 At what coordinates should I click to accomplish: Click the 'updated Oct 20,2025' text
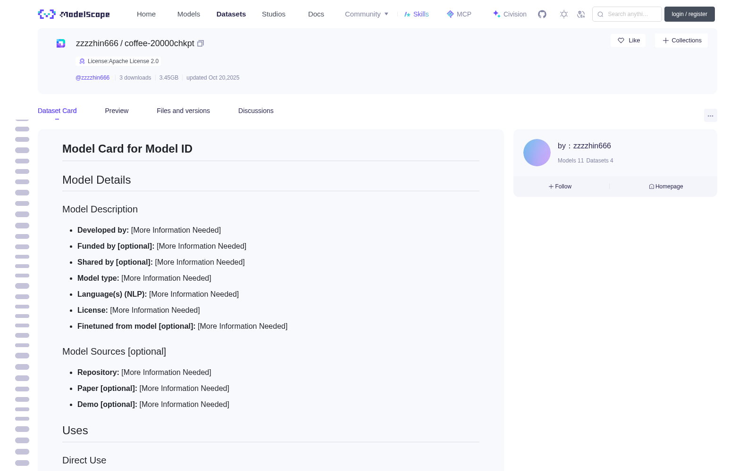213,78
